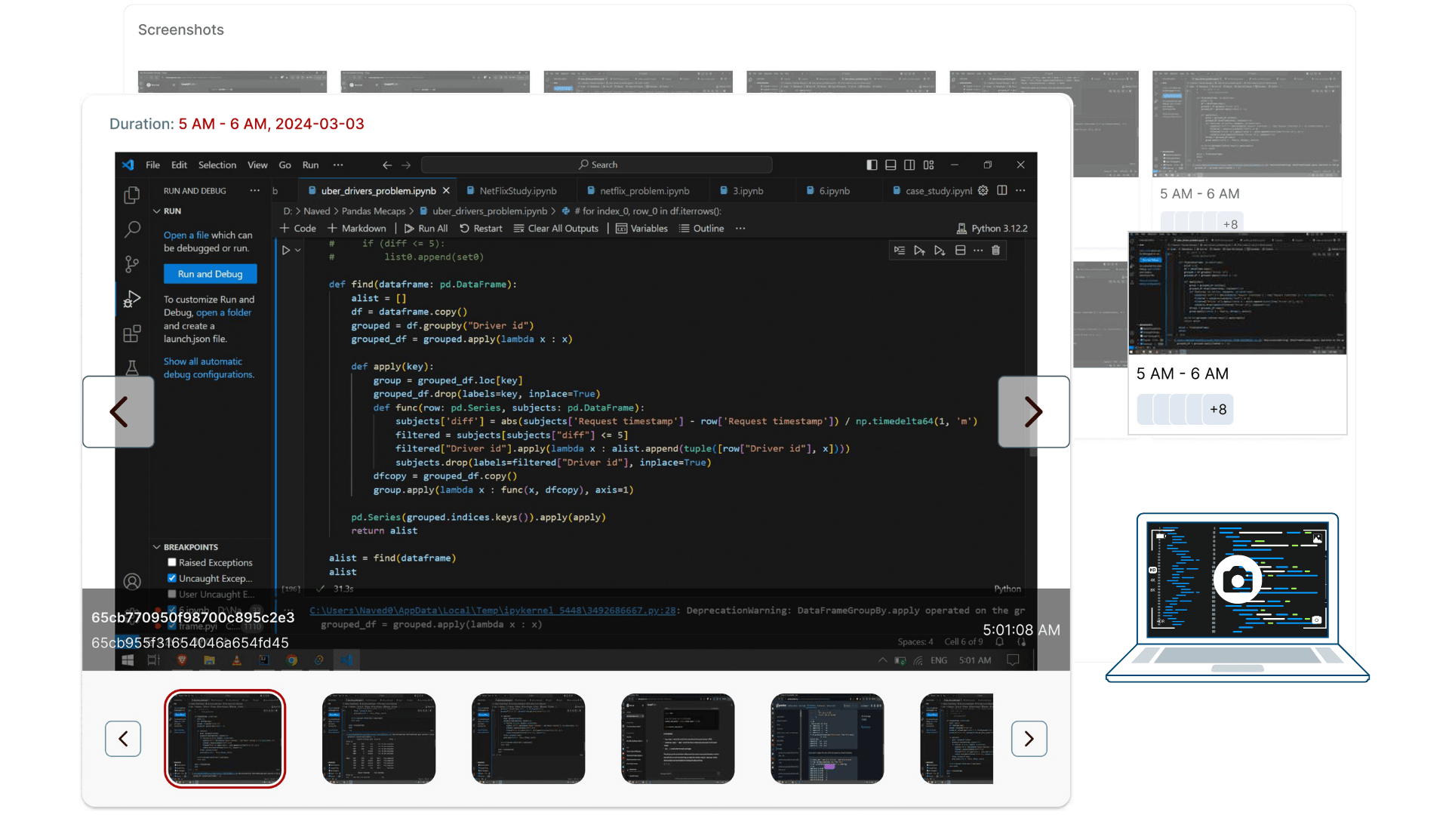Screen dimensions: 1449x815
Task: Open the notebook Outline
Action: (701, 229)
